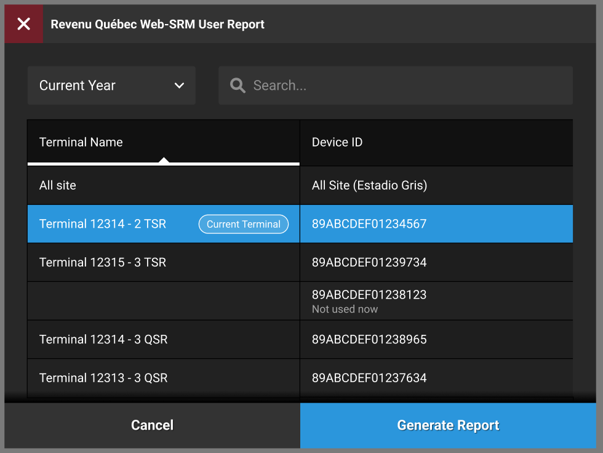Click the Generate Report button
Viewport: 603px width, 453px height.
[448, 425]
